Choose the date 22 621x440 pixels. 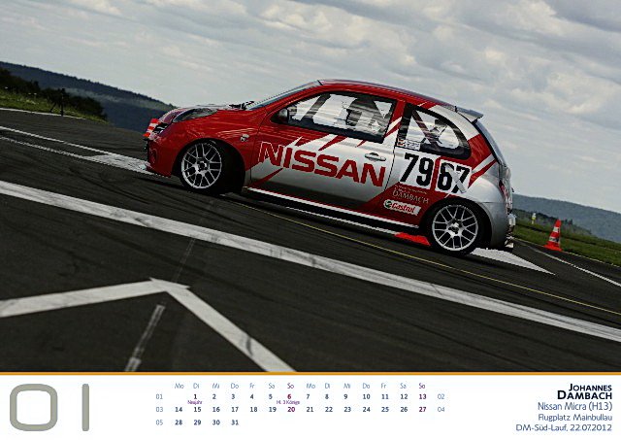(x=329, y=410)
